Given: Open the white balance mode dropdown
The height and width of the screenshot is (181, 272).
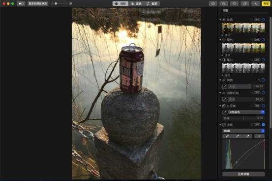Looking at the screenshot, I should tap(246, 112).
